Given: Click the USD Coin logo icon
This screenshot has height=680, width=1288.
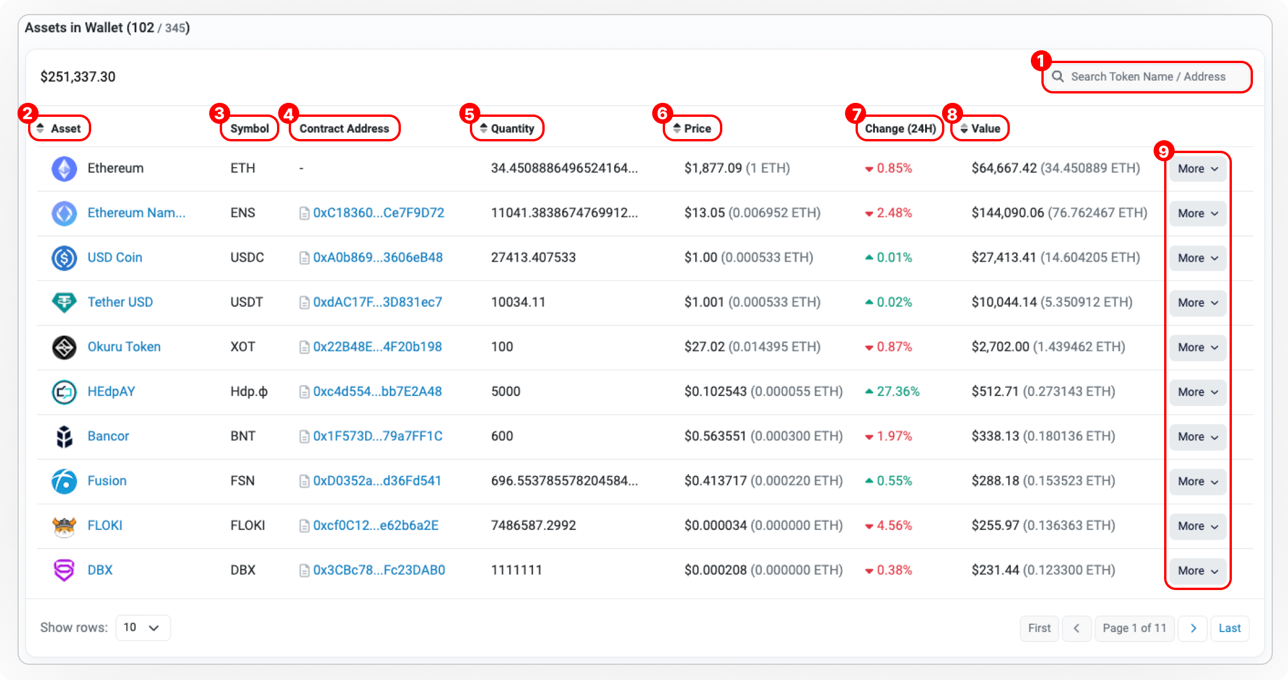Looking at the screenshot, I should [x=64, y=258].
